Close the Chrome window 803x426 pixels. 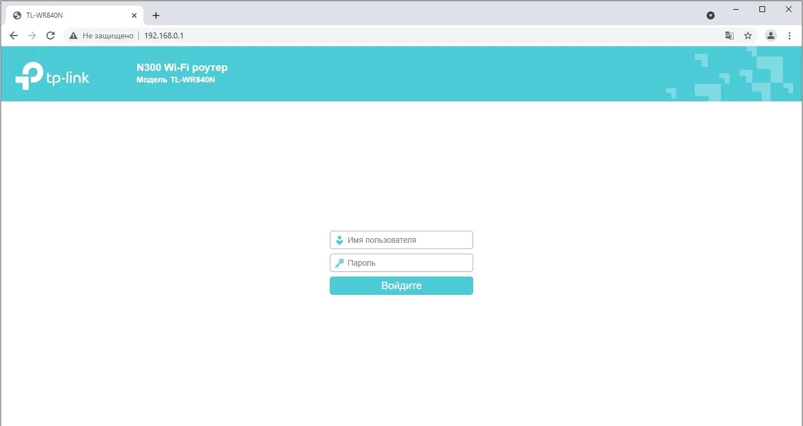point(788,9)
